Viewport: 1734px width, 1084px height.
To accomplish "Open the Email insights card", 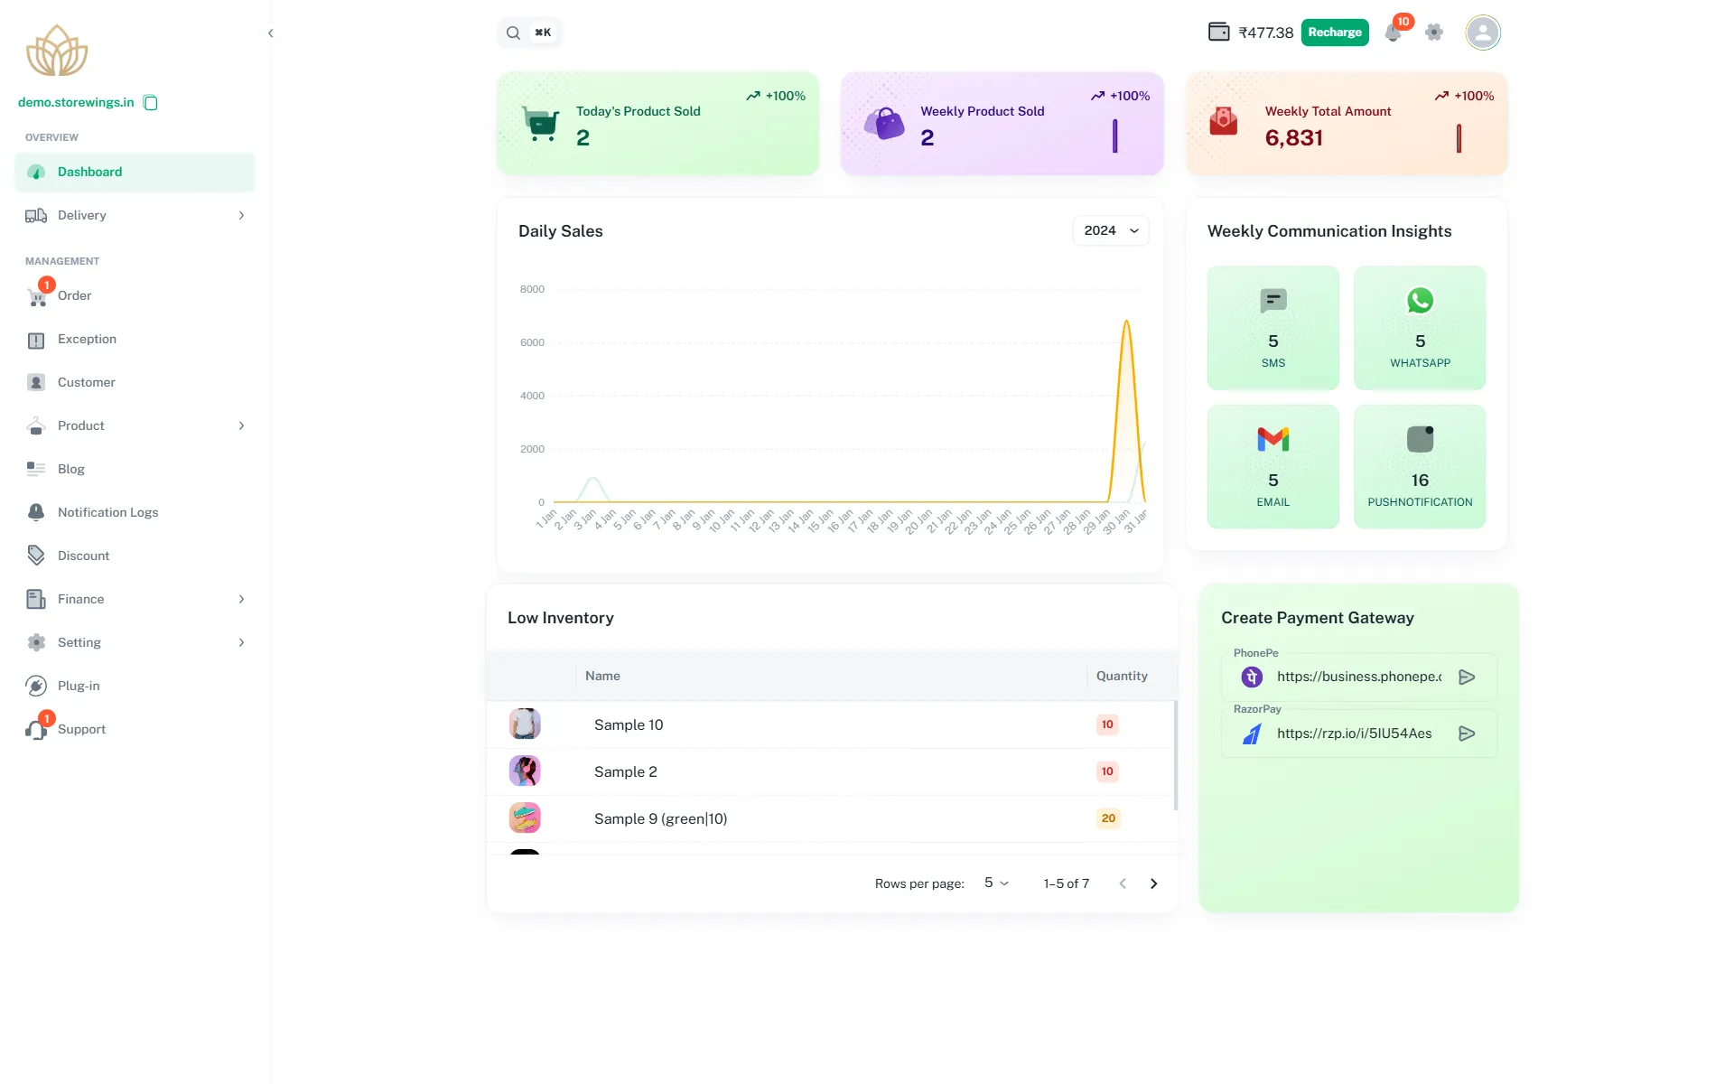I will pos(1273,466).
